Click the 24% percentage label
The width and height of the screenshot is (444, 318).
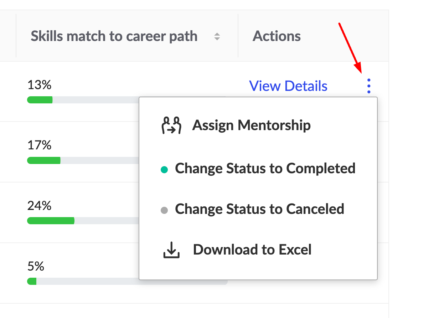pos(39,206)
